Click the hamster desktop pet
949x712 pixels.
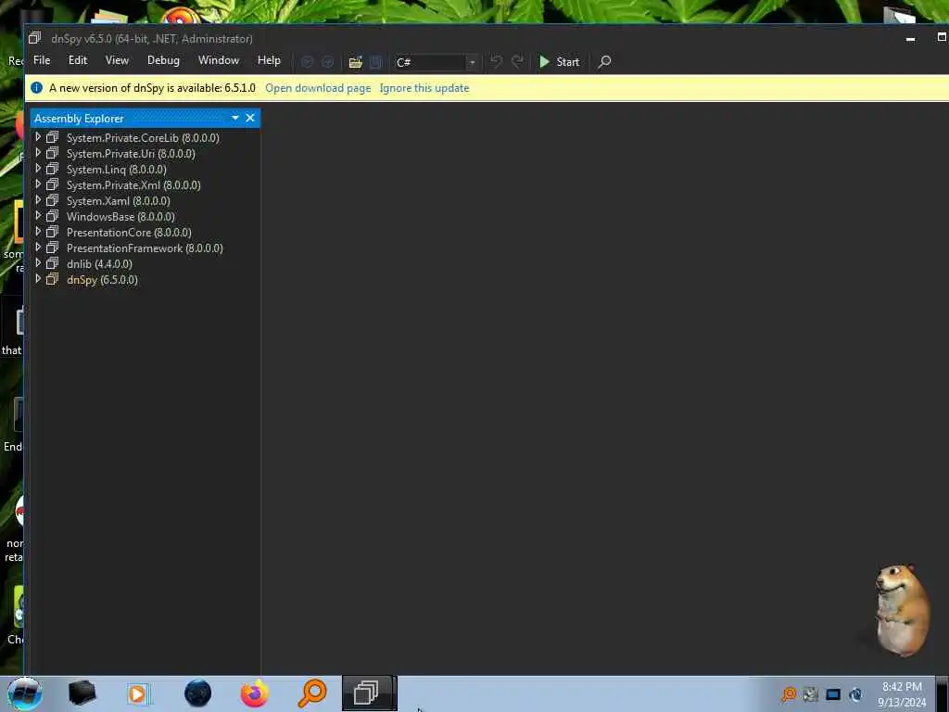click(x=902, y=609)
